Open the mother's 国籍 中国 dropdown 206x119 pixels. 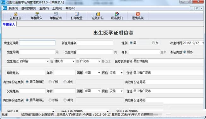click(99, 73)
